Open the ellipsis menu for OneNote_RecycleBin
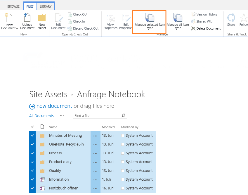The image size is (248, 195). point(95,145)
